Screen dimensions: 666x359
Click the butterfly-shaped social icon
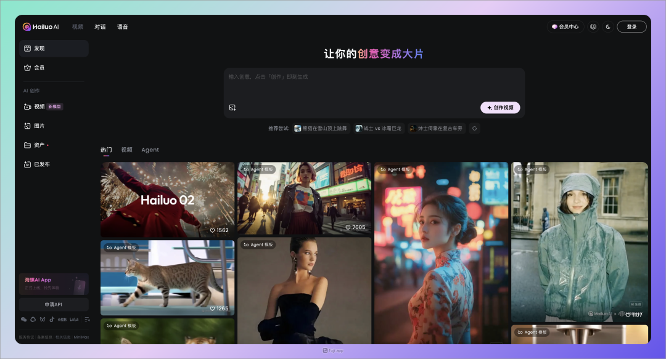point(43,319)
